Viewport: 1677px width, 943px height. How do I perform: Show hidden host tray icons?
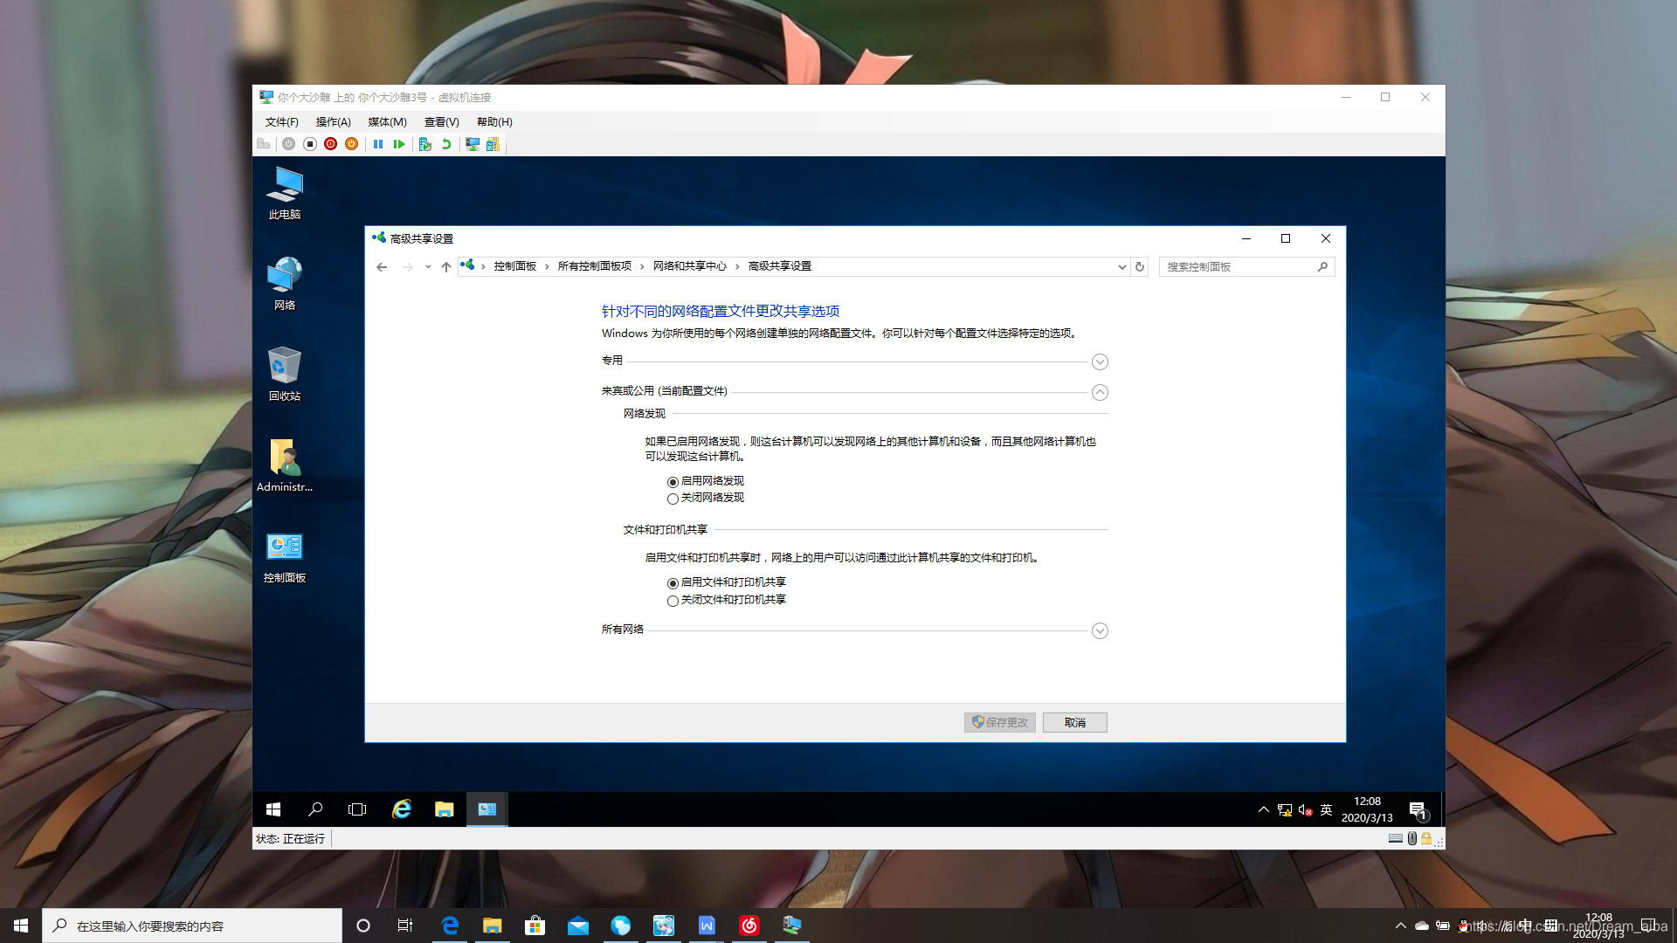pyautogui.click(x=1400, y=926)
